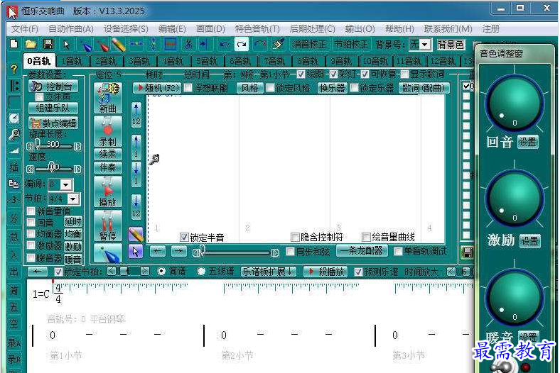Enable the 绘音量曲线 checkbox
The image size is (560, 373).
pos(366,237)
